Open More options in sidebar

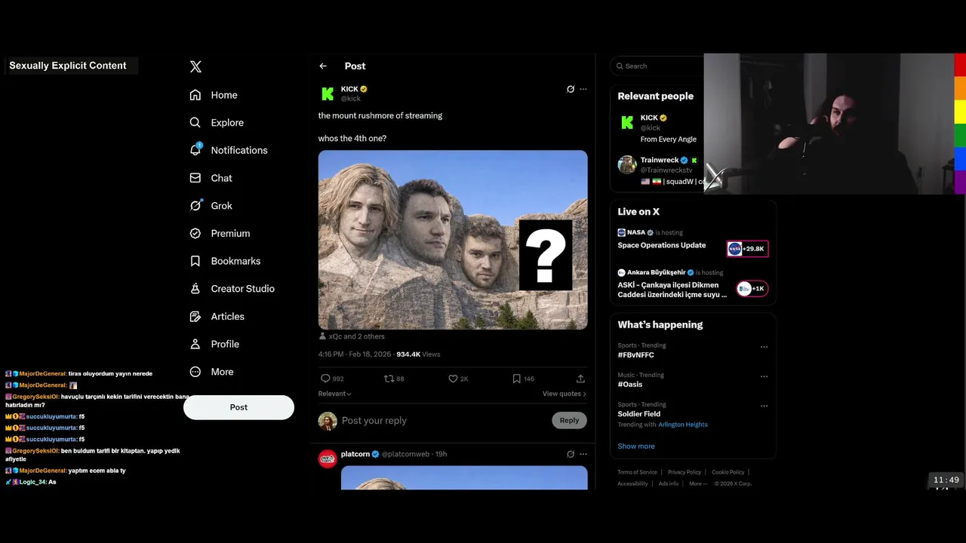(x=211, y=372)
